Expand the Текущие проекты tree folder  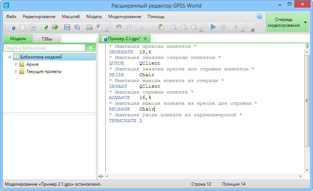coord(16,71)
